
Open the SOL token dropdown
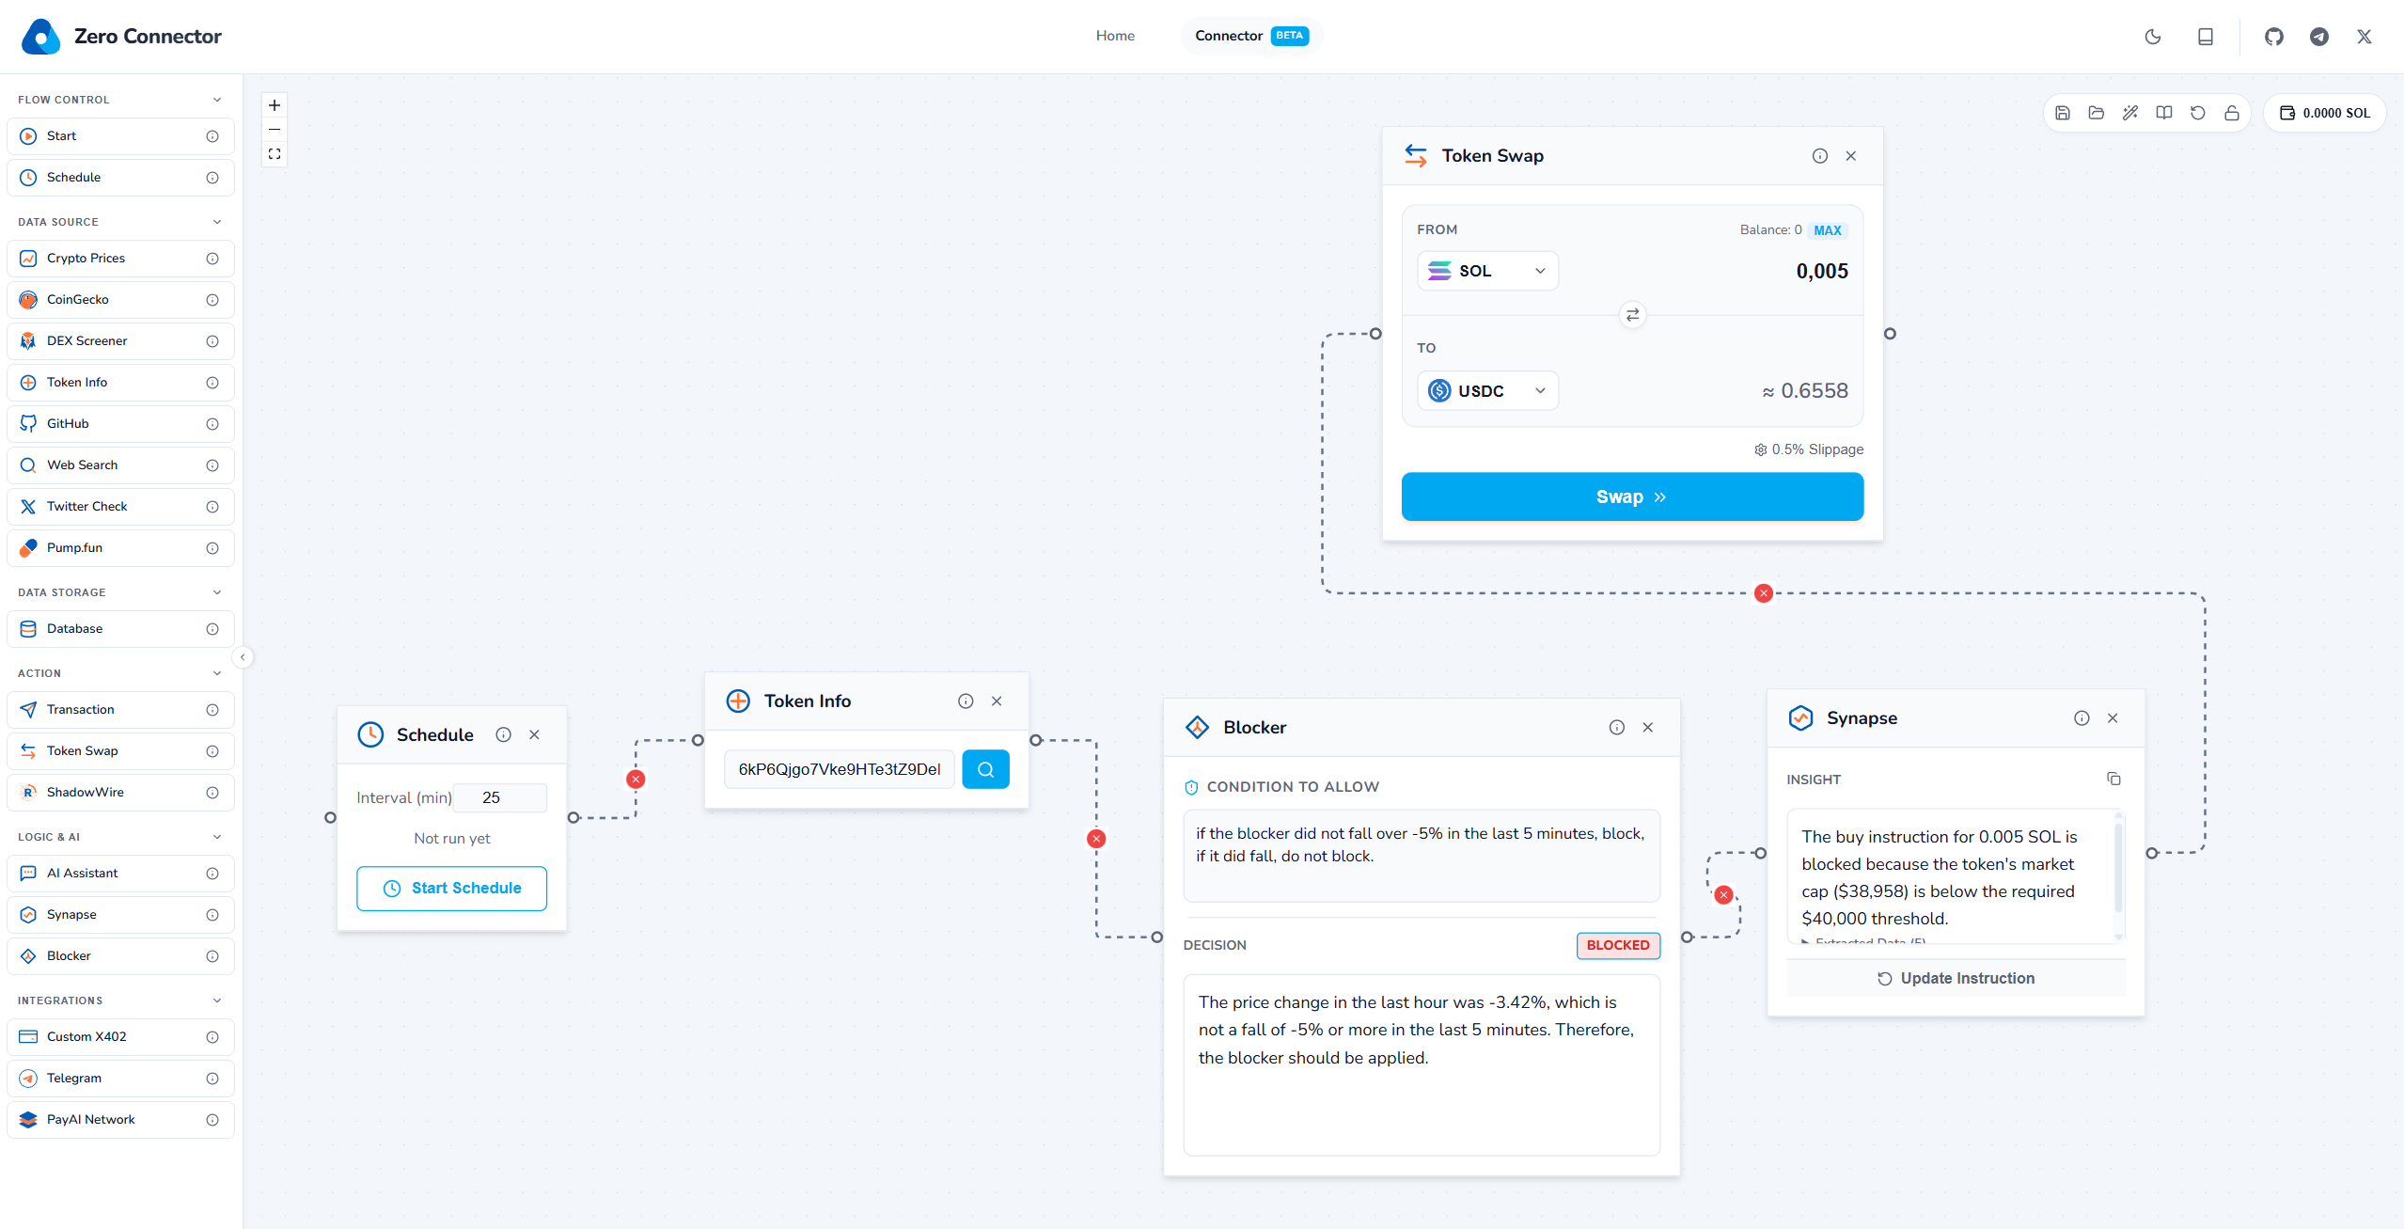pos(1487,271)
